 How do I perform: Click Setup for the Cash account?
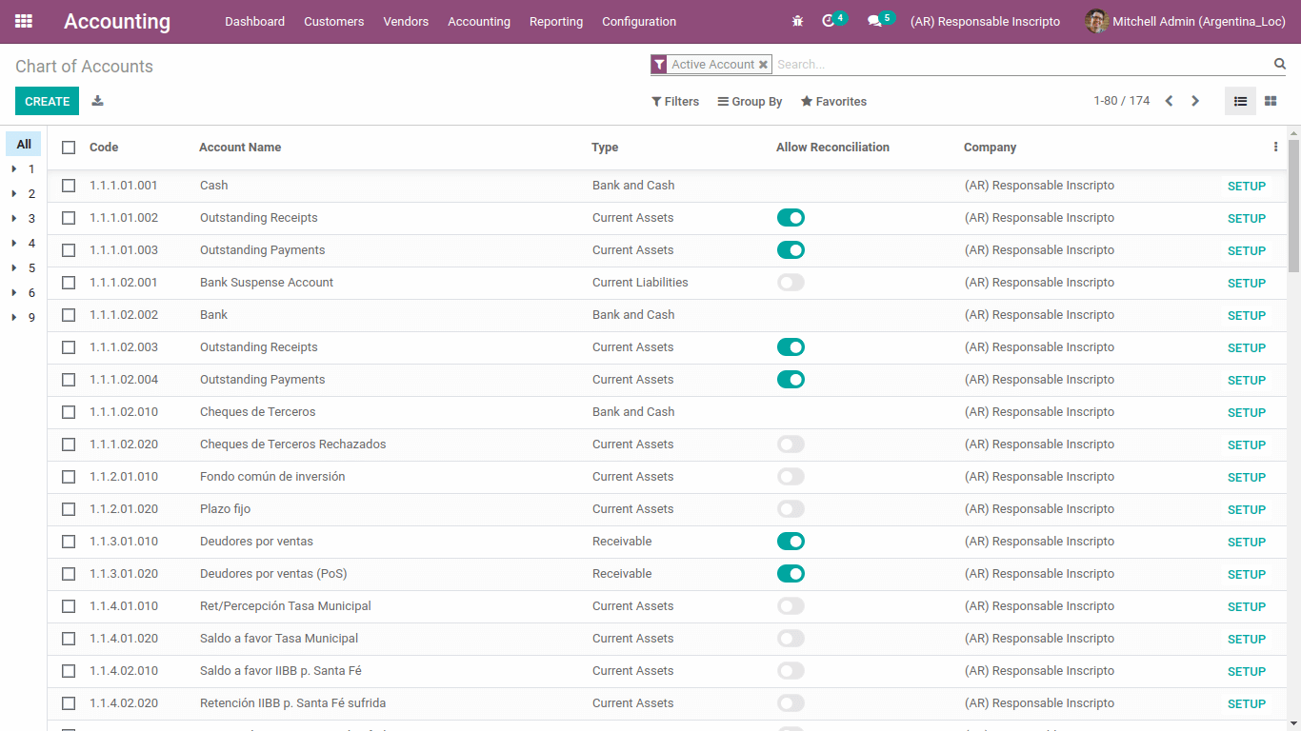click(x=1246, y=187)
